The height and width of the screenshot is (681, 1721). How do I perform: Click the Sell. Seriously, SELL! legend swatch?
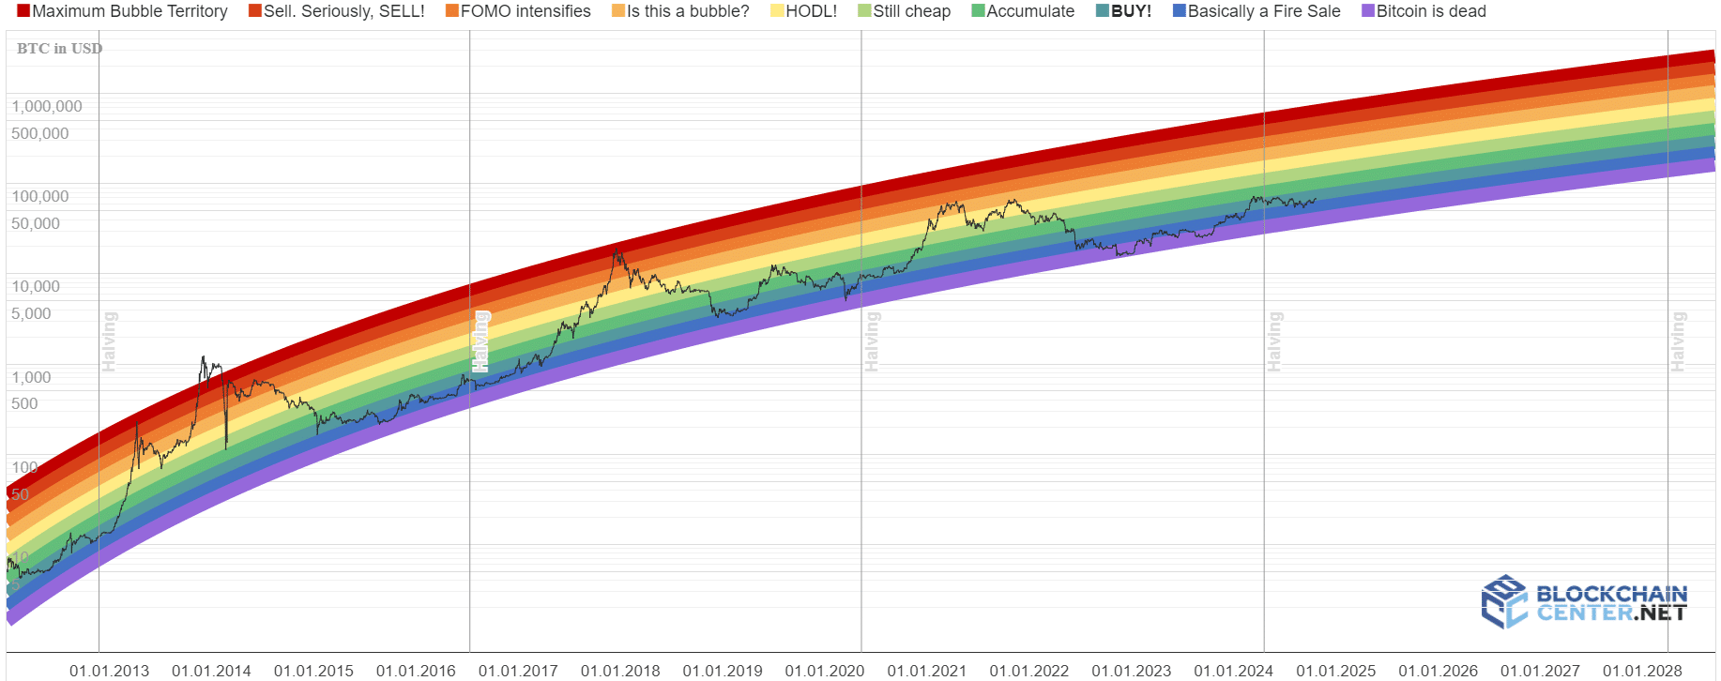pyautogui.click(x=255, y=11)
